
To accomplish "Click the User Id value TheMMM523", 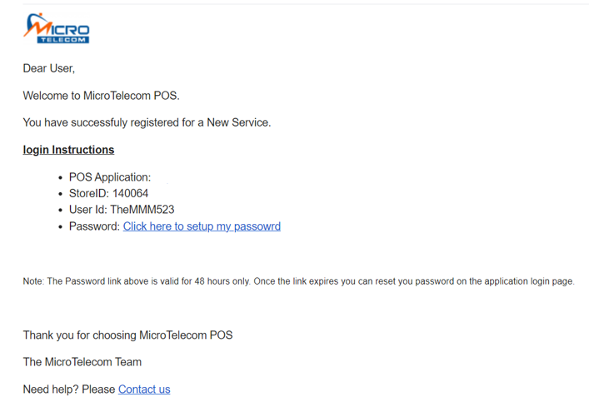I will pyautogui.click(x=142, y=210).
